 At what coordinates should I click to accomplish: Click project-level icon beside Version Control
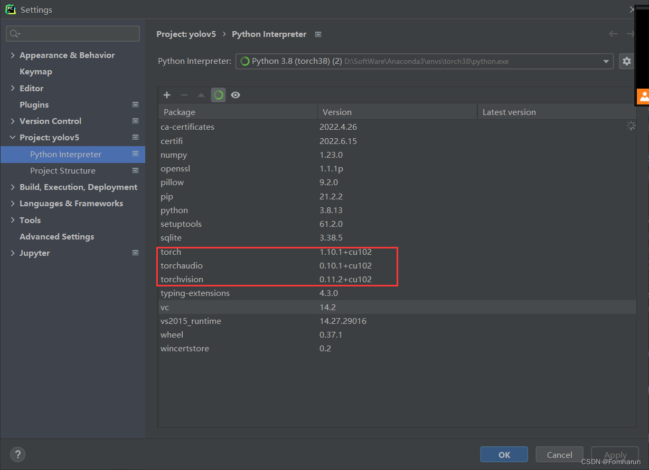point(135,121)
